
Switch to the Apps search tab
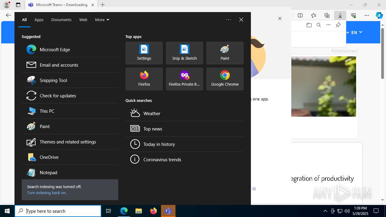click(x=39, y=20)
